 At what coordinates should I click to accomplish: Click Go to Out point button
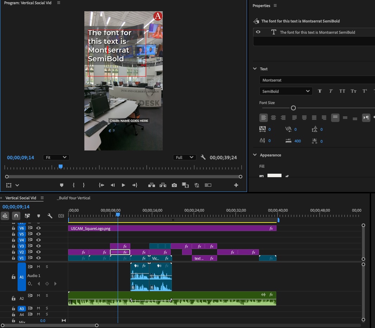[135, 185]
